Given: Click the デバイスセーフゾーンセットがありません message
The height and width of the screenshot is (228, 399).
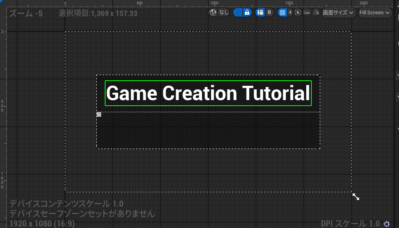Looking at the screenshot, I should [x=82, y=214].
